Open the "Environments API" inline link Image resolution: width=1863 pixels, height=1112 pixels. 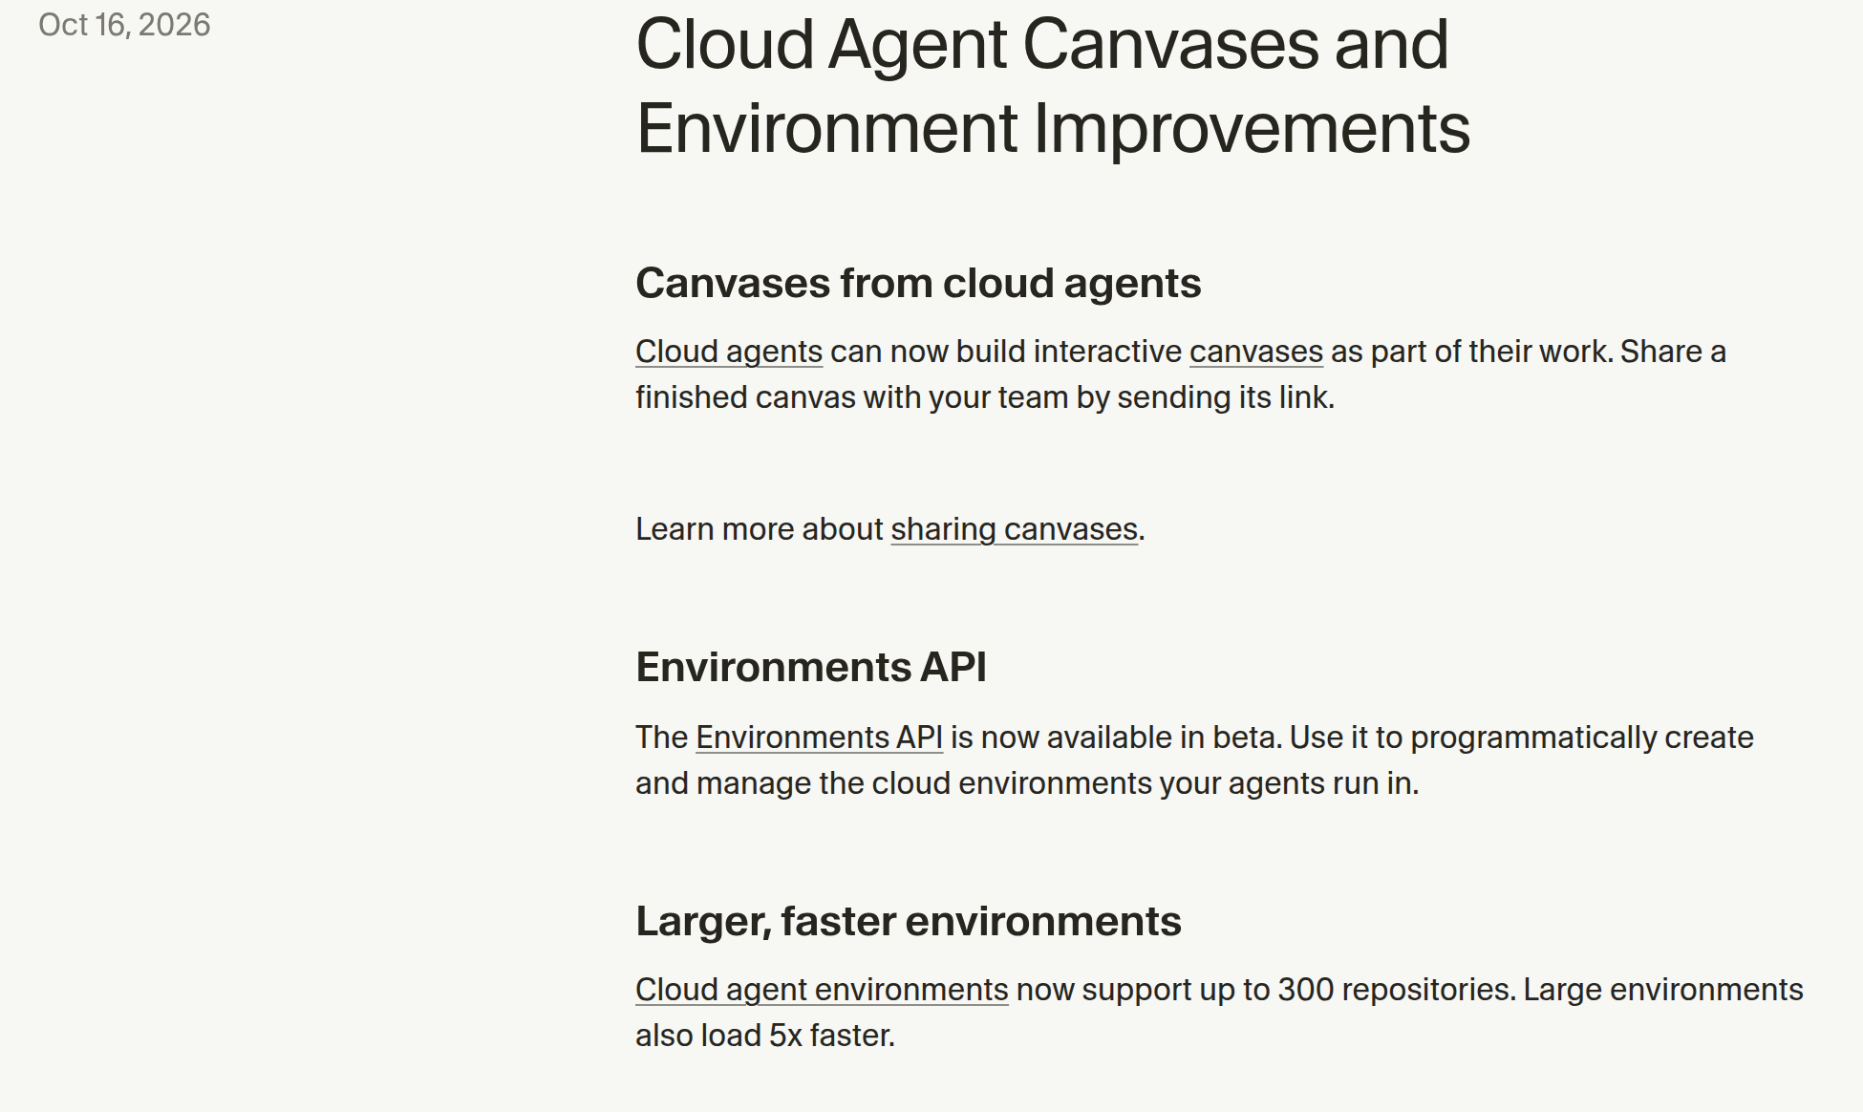tap(819, 738)
